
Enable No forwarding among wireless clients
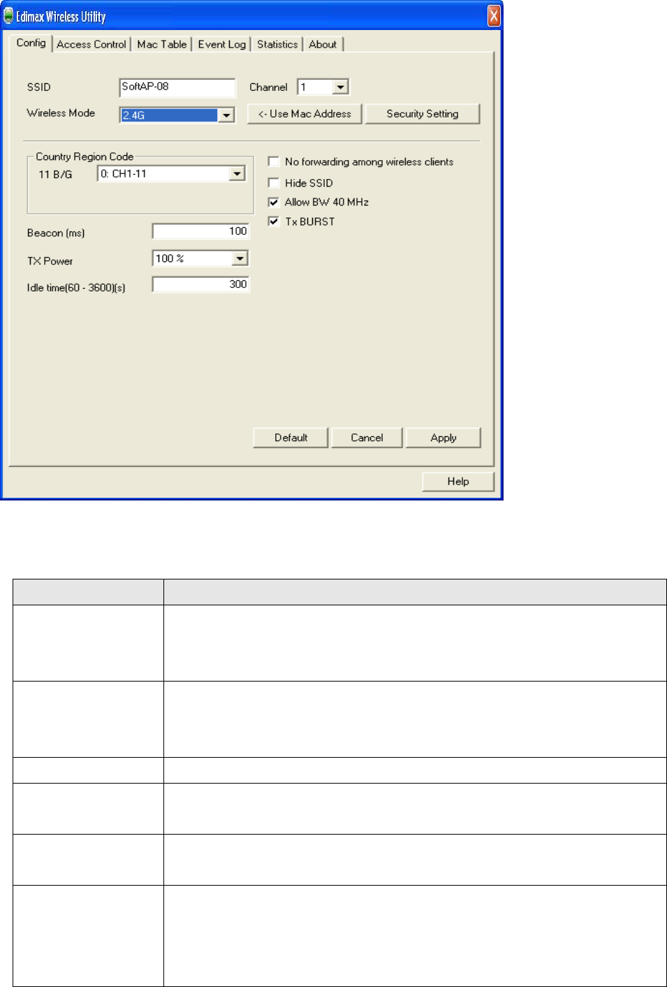point(274,161)
